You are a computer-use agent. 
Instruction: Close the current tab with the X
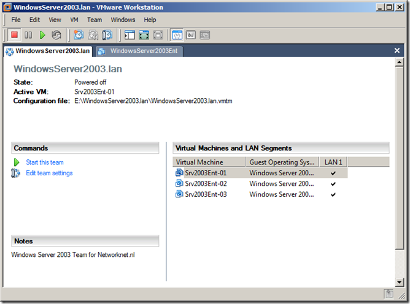pyautogui.click(x=396, y=50)
